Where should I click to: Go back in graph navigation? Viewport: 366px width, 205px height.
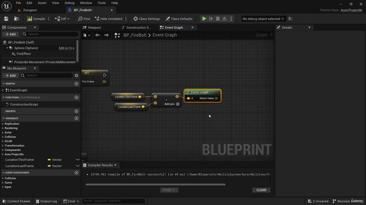(97, 35)
